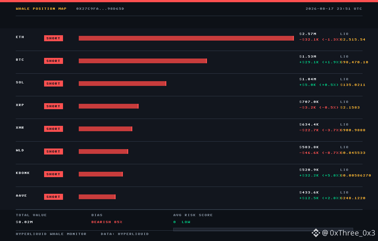Click BTC profit figure +$29.1K
The image size is (378, 241).
pyautogui.click(x=309, y=62)
